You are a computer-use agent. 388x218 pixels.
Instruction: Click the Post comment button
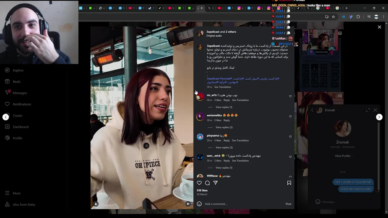288,204
